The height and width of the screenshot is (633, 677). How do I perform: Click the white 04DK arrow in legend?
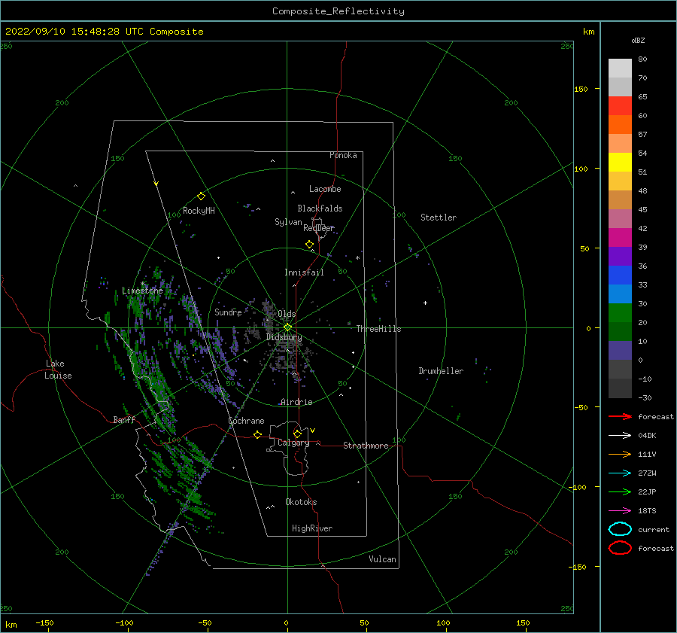[620, 435]
